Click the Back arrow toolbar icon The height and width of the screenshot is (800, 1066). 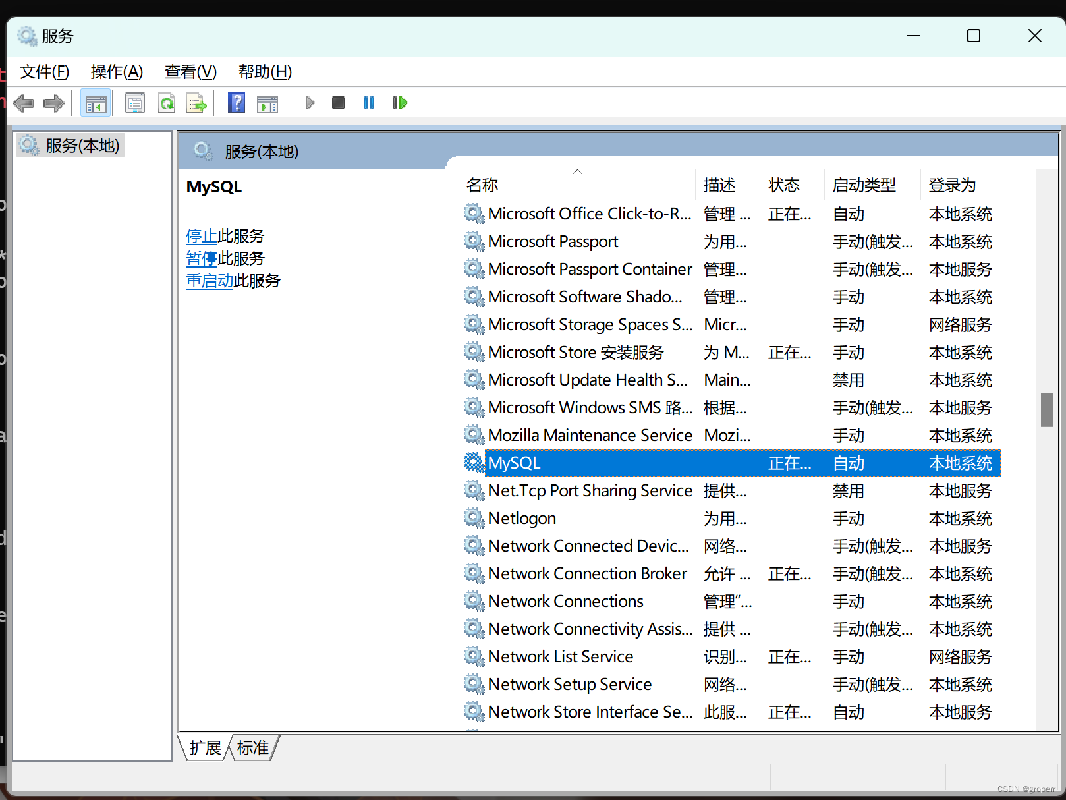(x=24, y=103)
